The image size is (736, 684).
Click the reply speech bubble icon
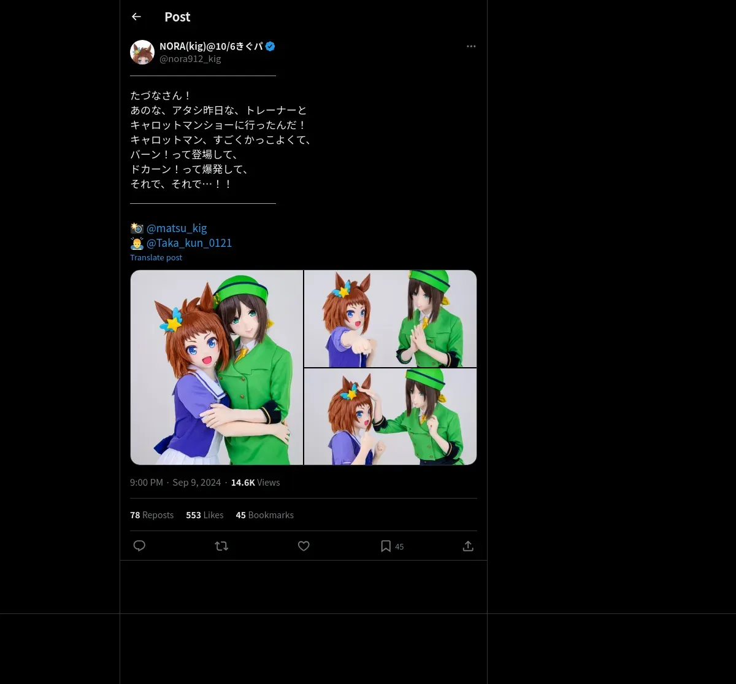coord(139,546)
